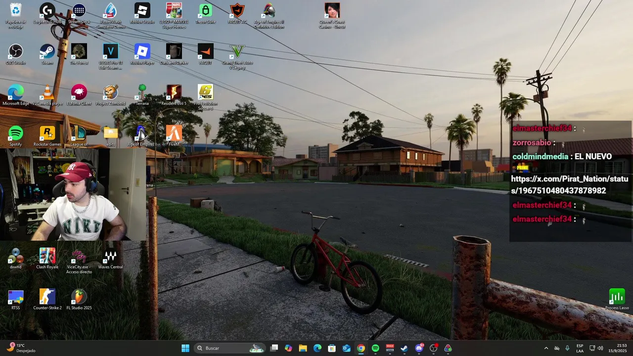Select the Spotify shortcut on the desktop
The image size is (633, 356).
(16, 135)
